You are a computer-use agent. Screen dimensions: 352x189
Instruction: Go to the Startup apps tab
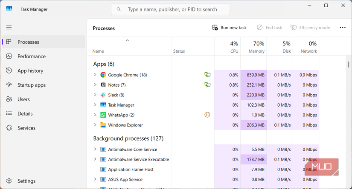44,85
